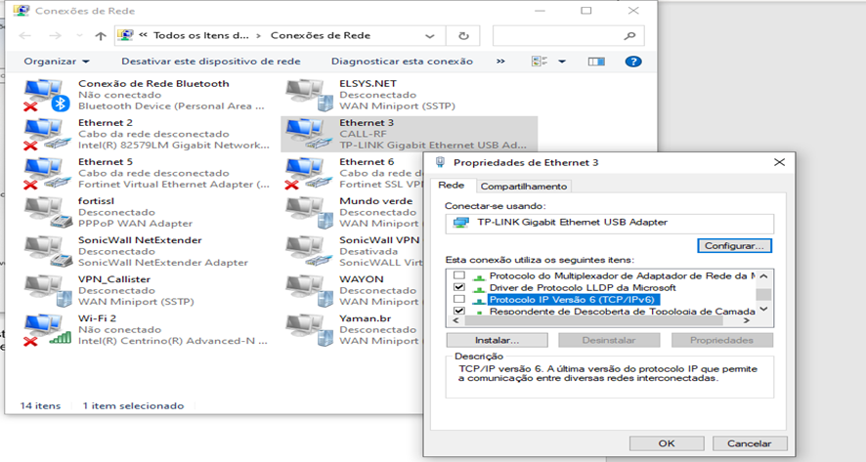
Task: Click the 14 itens status bar text
Action: 40,405
